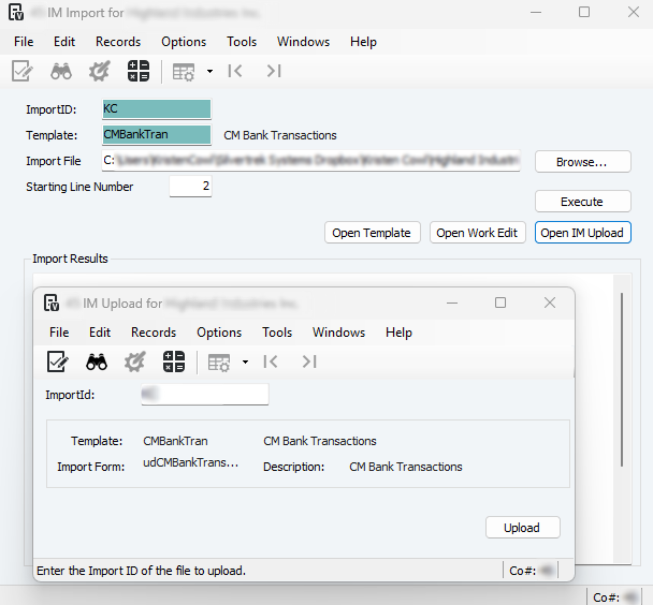The height and width of the screenshot is (605, 653).
Task: Go to first record in IM Import
Action: (235, 71)
